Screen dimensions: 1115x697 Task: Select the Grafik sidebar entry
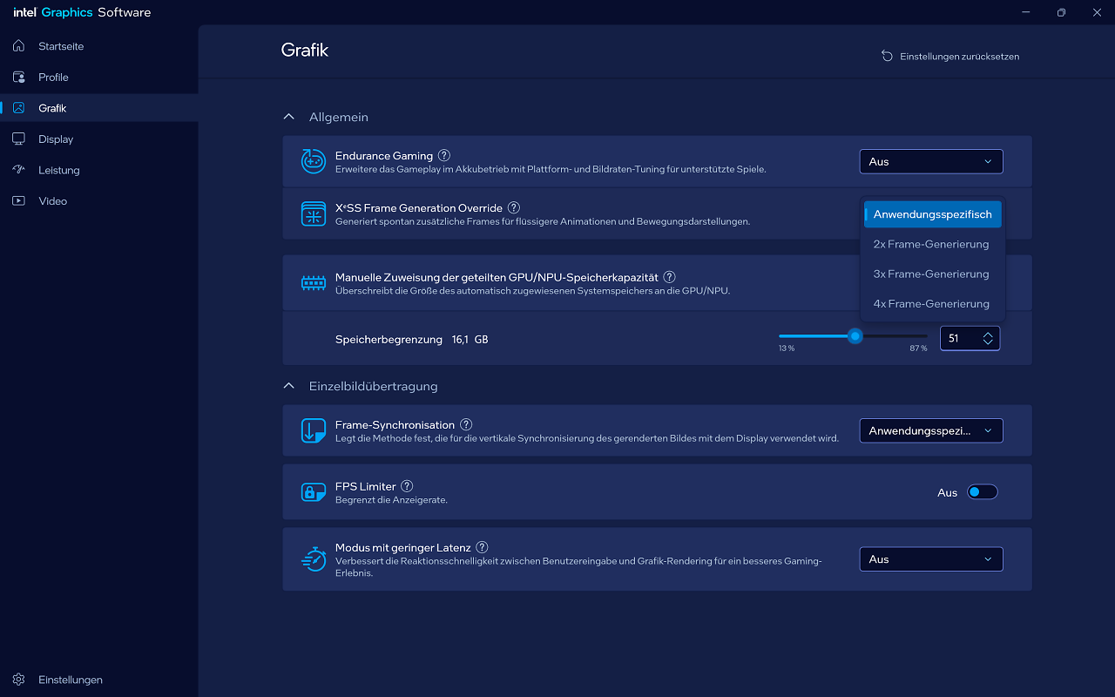click(x=98, y=108)
